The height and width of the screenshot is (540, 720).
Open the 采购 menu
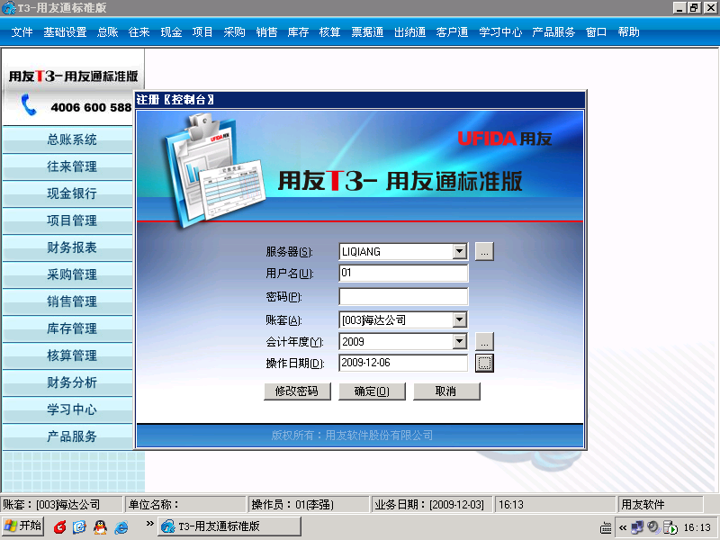point(234,32)
